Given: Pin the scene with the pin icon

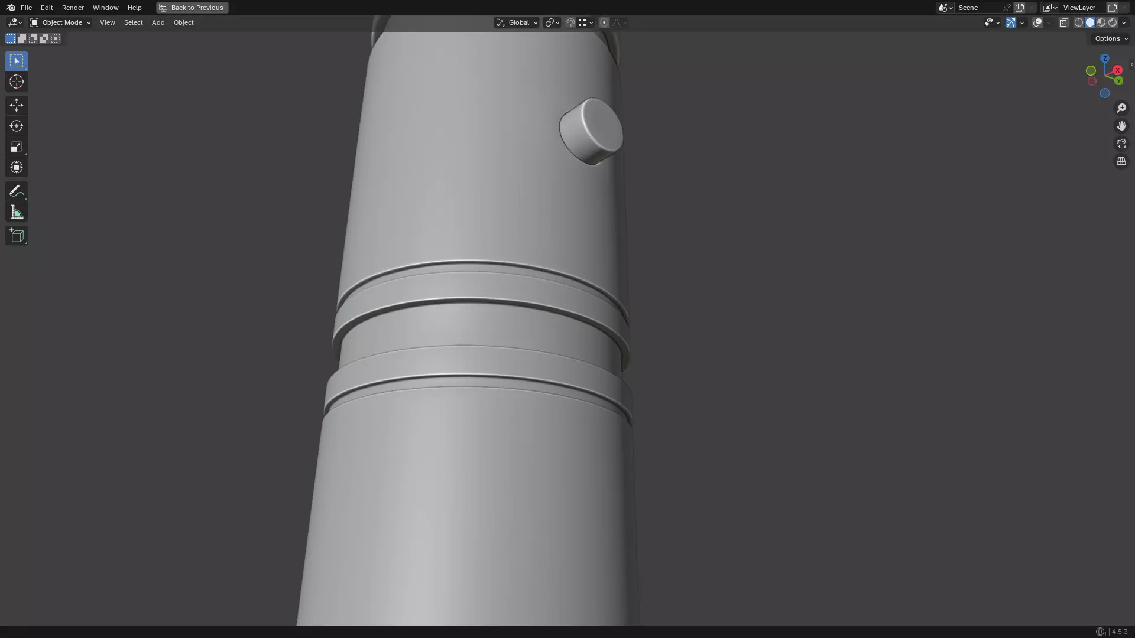Looking at the screenshot, I should pyautogui.click(x=1007, y=8).
